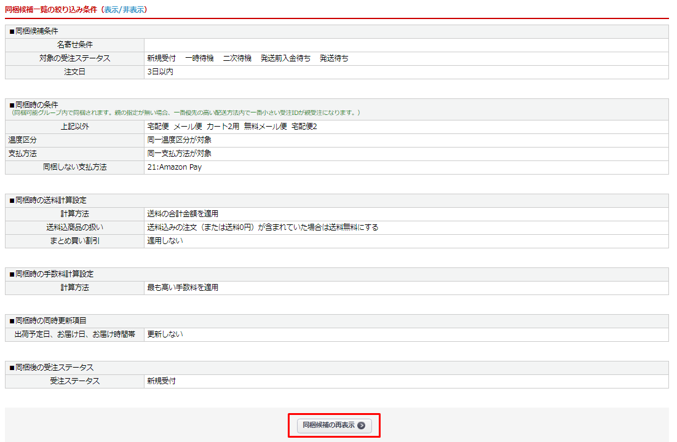
Task: Click the 同一支払方法が対象 value
Action: [180, 154]
